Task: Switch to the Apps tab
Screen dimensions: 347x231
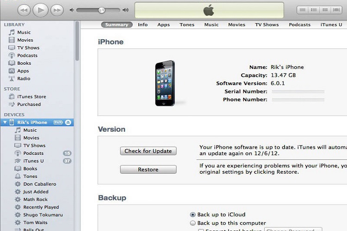Action: tap(163, 24)
